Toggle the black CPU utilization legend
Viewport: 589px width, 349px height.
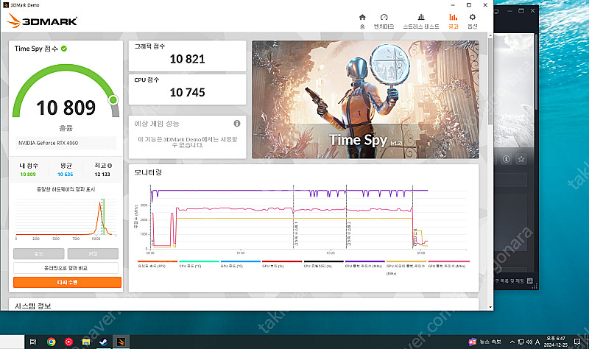(323, 264)
